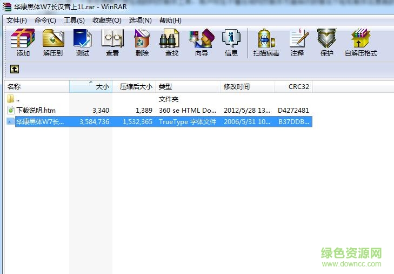
Task: Open the 查看 (View) toolbar icon
Action: pyautogui.click(x=112, y=38)
